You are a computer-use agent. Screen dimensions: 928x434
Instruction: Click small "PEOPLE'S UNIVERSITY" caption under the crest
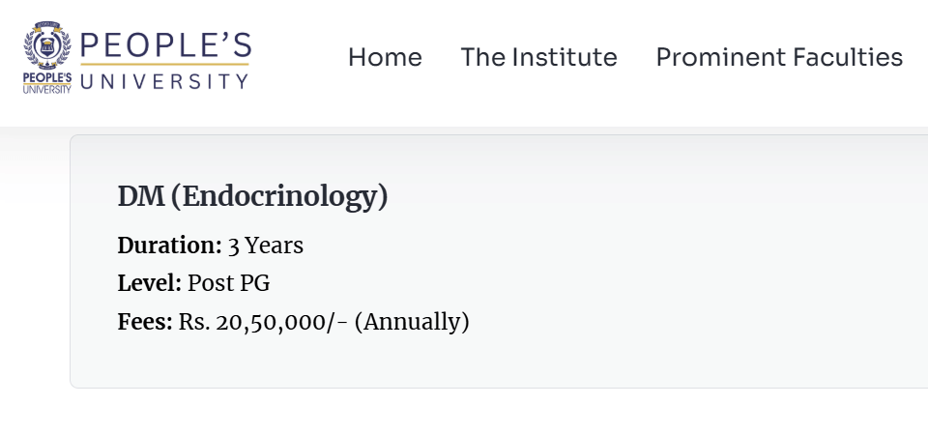47,83
